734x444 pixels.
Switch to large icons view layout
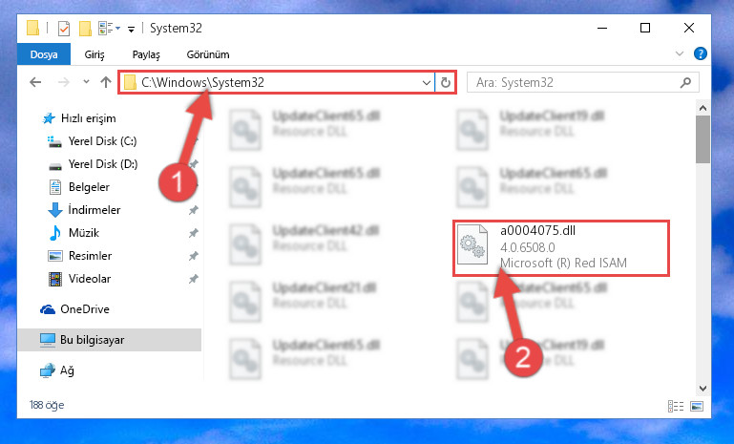point(697,406)
